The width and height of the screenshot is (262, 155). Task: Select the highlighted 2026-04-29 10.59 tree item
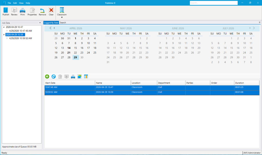(15, 34)
